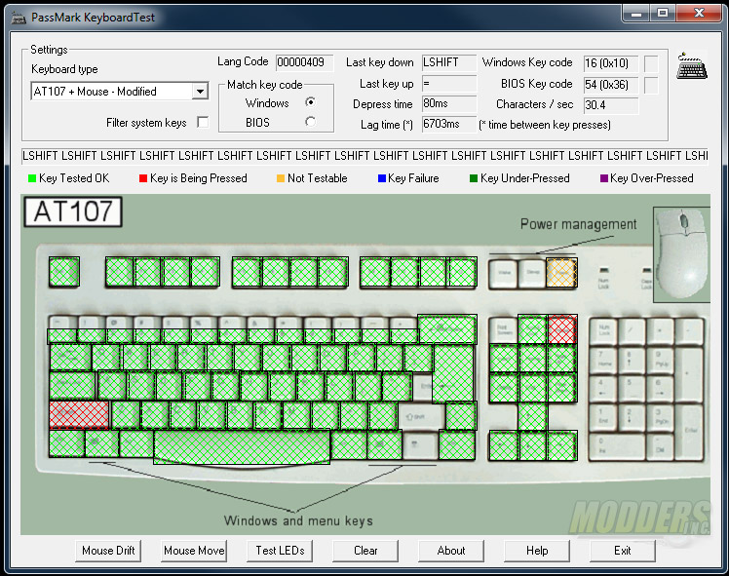Click the spacebar on the keyboard image

click(x=242, y=446)
